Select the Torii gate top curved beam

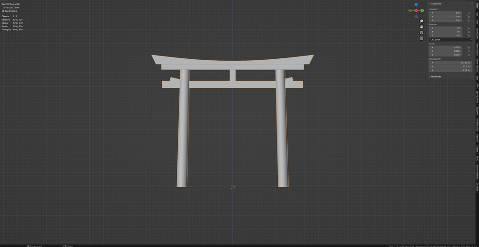tap(232, 61)
